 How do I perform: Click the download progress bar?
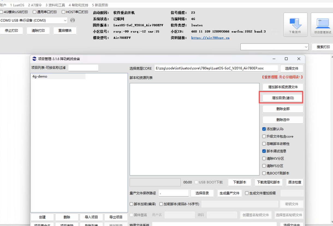pos(155,182)
